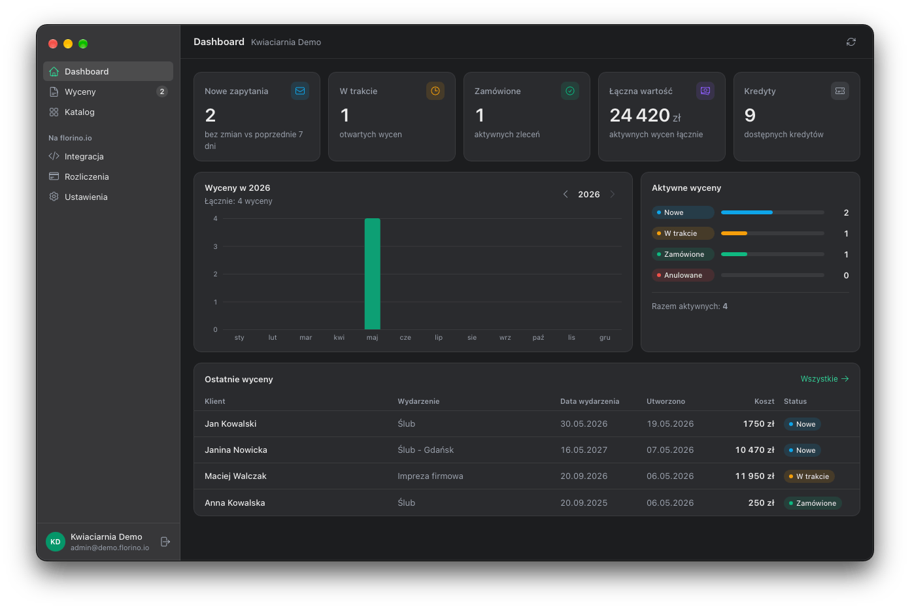This screenshot has height=609, width=910.
Task: Click the gear icon next to Ustawienia
Action: tap(54, 197)
